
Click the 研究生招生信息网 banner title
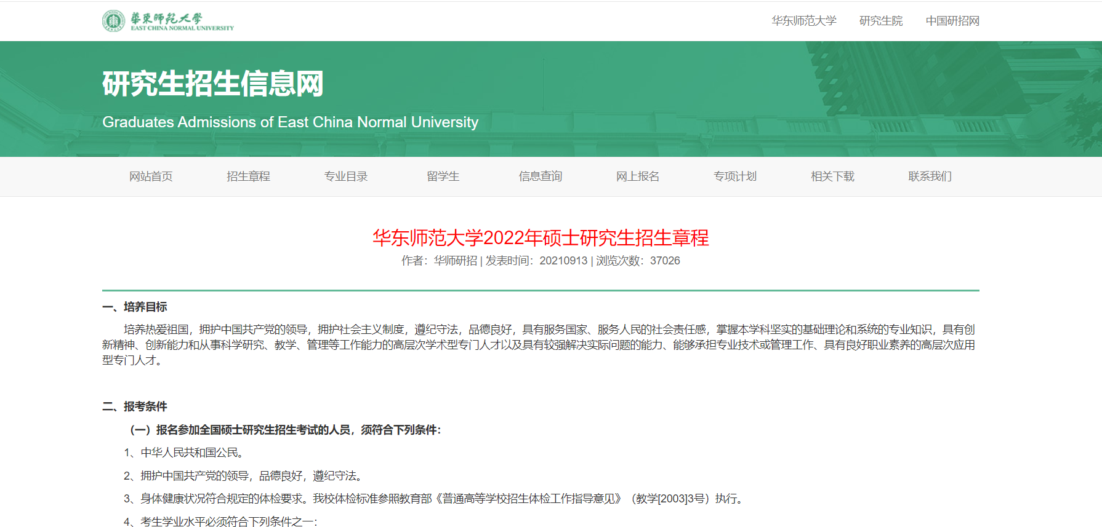pos(213,84)
